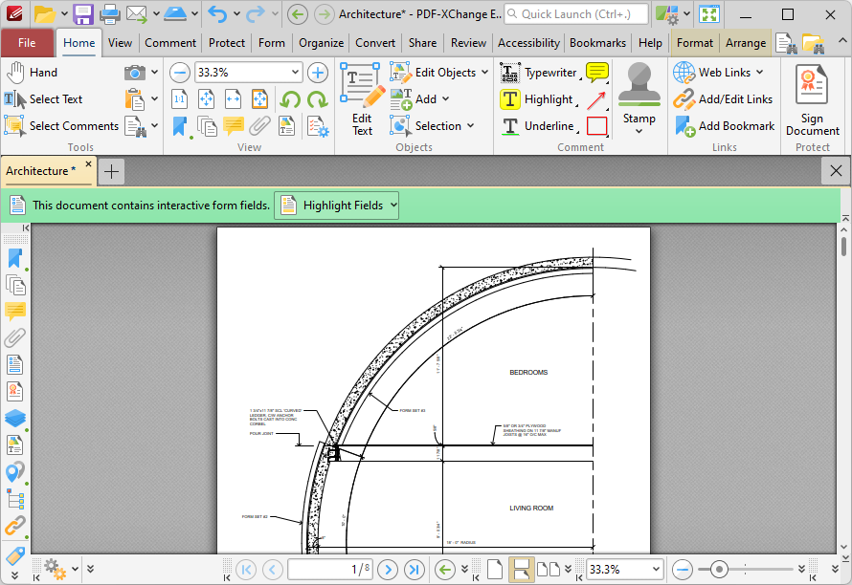852x585 pixels.
Task: Go to the Organize tab
Action: (x=321, y=43)
